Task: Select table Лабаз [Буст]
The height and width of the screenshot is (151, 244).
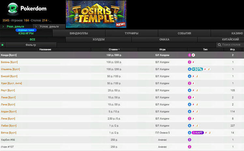Action: click(122, 126)
